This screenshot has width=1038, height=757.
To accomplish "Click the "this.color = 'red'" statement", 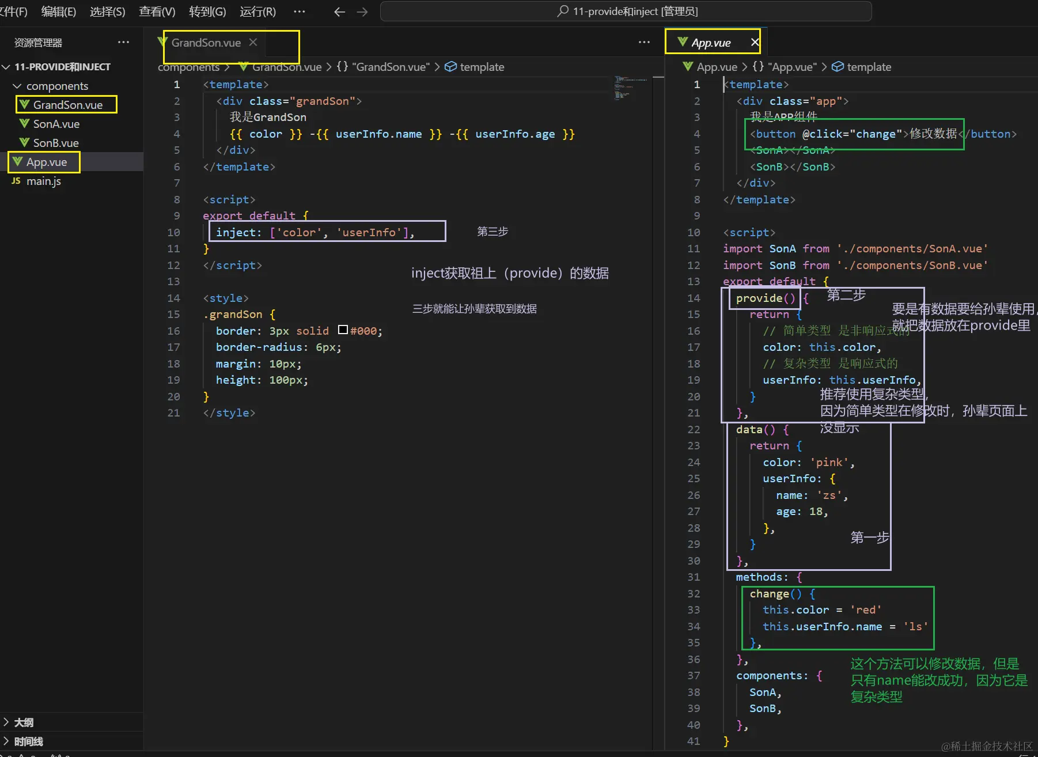I will click(x=822, y=610).
